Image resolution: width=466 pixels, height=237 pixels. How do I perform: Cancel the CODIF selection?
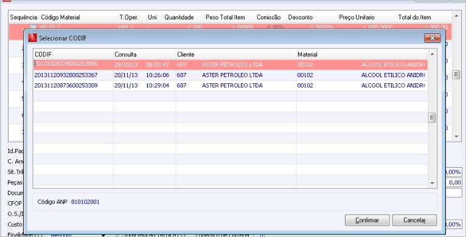[414, 220]
